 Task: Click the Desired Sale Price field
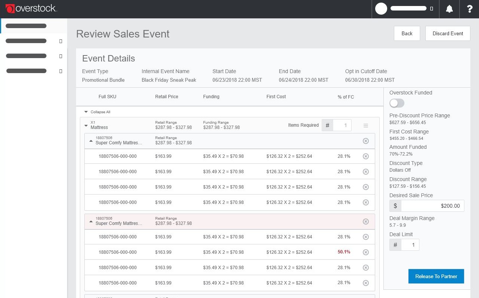click(x=432, y=206)
